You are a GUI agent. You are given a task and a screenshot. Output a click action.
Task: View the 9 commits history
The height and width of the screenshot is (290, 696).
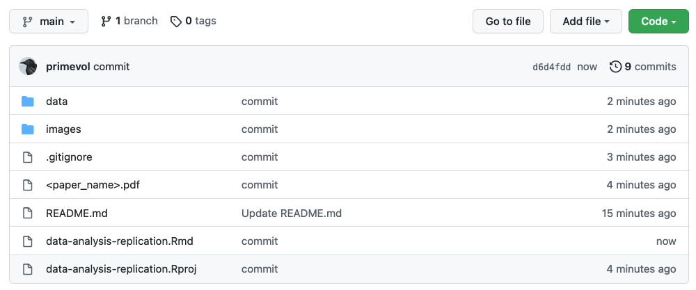(x=650, y=67)
